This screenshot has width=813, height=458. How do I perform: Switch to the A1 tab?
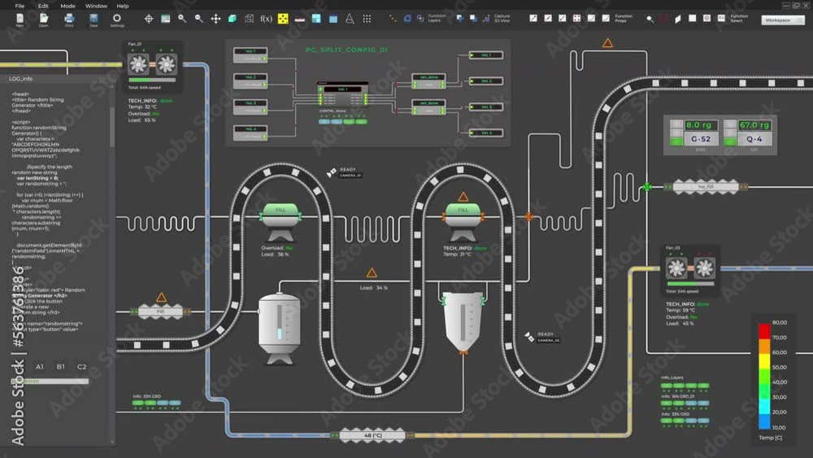click(x=39, y=367)
